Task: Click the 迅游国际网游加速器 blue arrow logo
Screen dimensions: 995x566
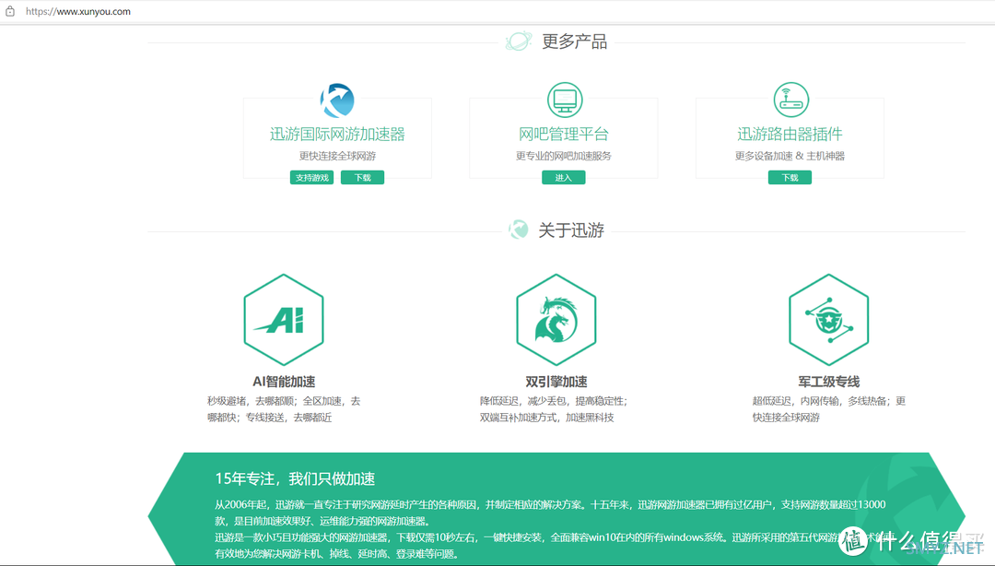Action: tap(337, 100)
